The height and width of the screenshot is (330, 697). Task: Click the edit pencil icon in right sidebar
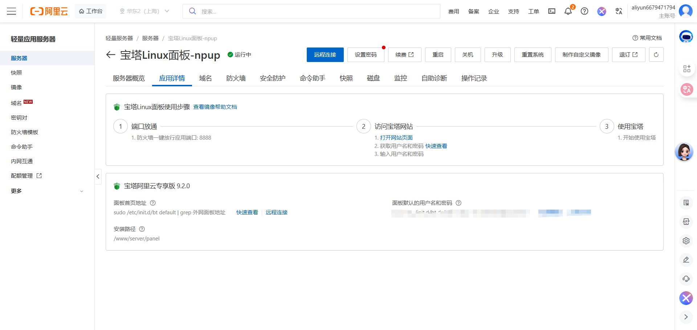click(686, 260)
